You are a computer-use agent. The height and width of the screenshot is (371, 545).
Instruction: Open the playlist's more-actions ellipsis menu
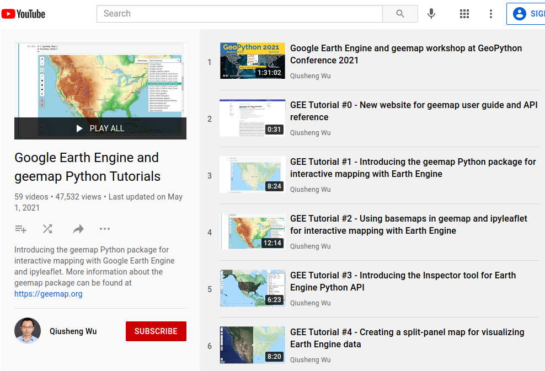coord(105,229)
